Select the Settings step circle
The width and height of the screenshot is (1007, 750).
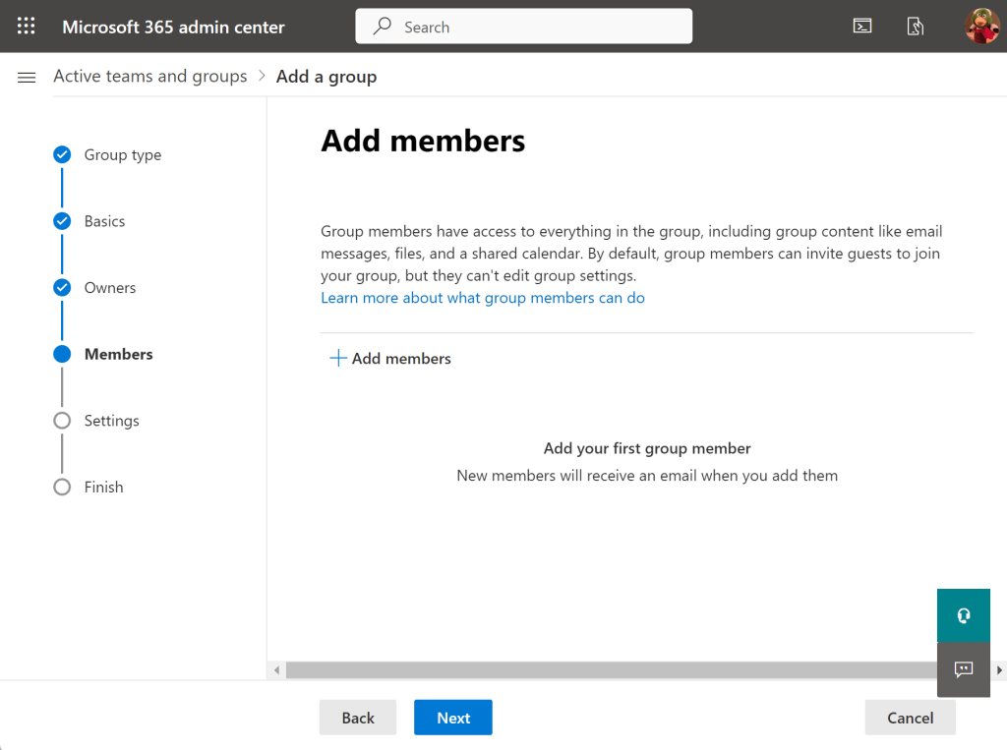(62, 421)
